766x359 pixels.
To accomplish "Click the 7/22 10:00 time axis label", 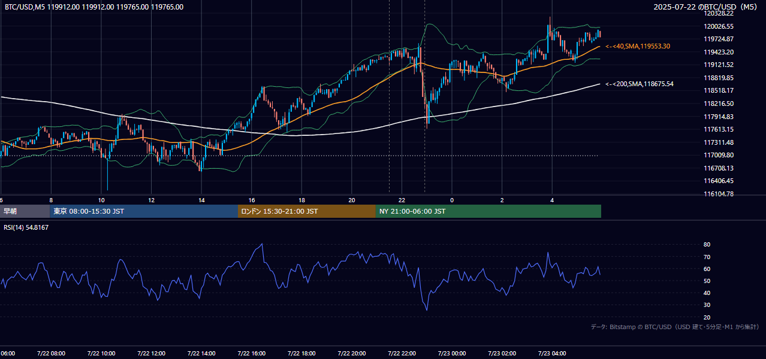I will 101,354.
